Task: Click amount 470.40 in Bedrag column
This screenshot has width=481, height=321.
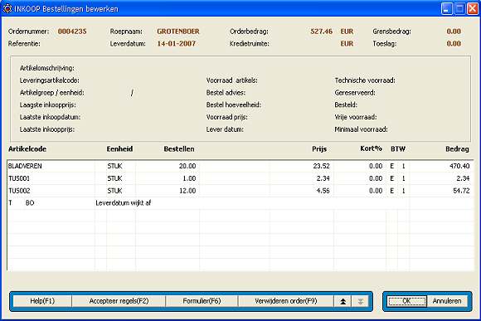Action: click(459, 166)
